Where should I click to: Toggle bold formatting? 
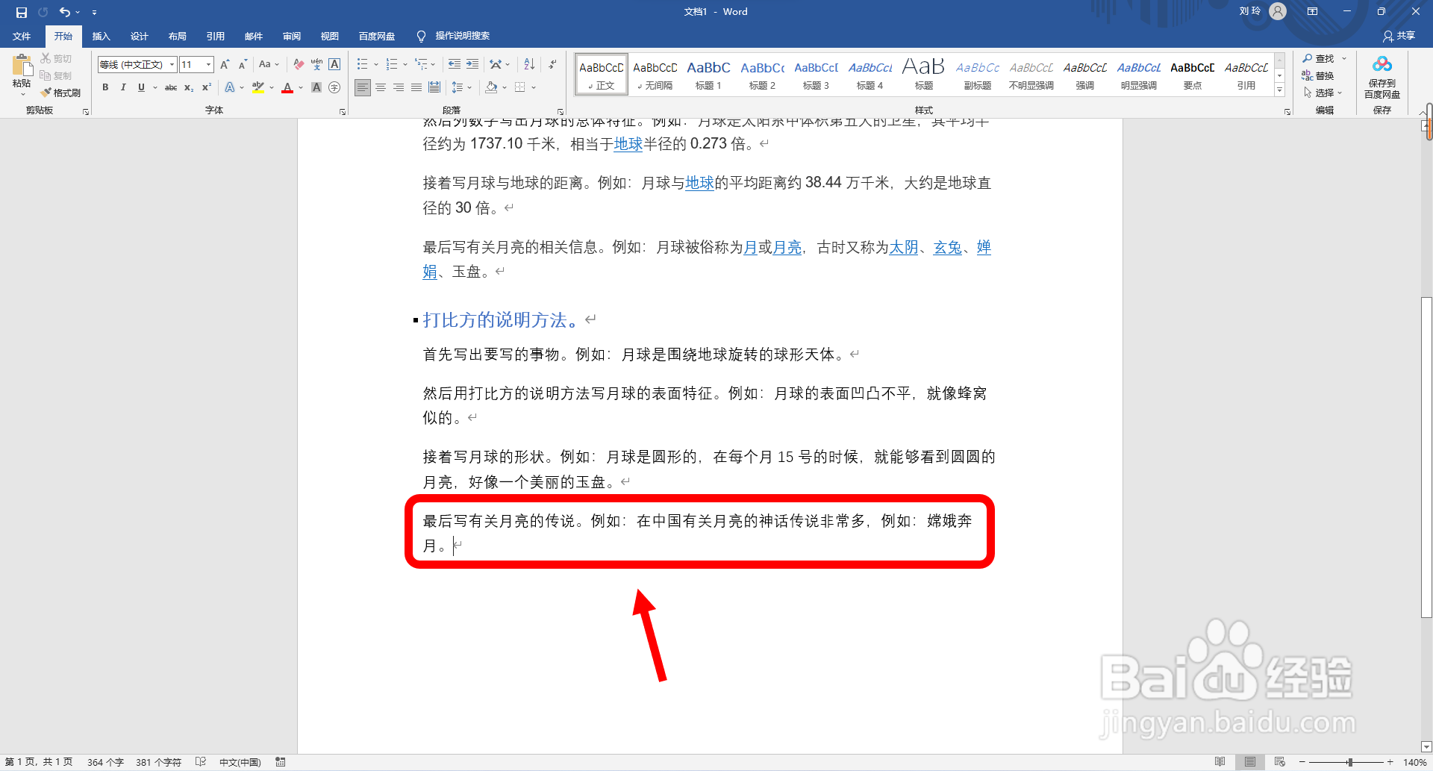[104, 87]
